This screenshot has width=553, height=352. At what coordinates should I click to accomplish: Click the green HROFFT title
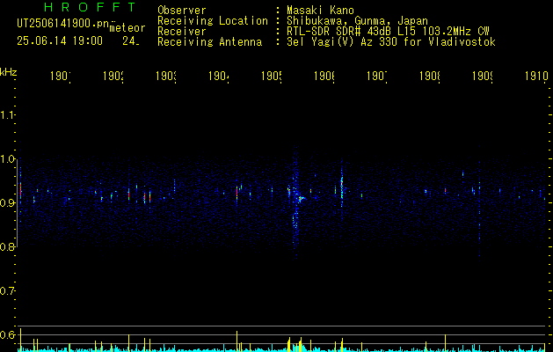(x=91, y=7)
